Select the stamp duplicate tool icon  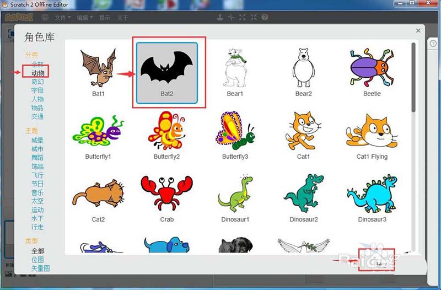click(x=219, y=18)
